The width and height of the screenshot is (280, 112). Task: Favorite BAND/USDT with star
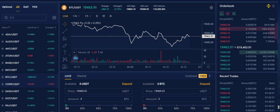pyautogui.click(x=2, y=63)
